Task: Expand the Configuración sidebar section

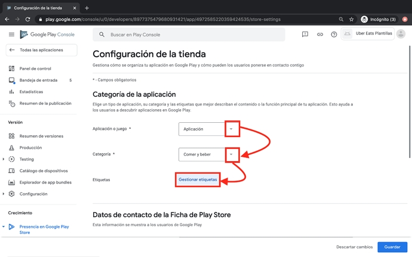Action: tap(4, 194)
